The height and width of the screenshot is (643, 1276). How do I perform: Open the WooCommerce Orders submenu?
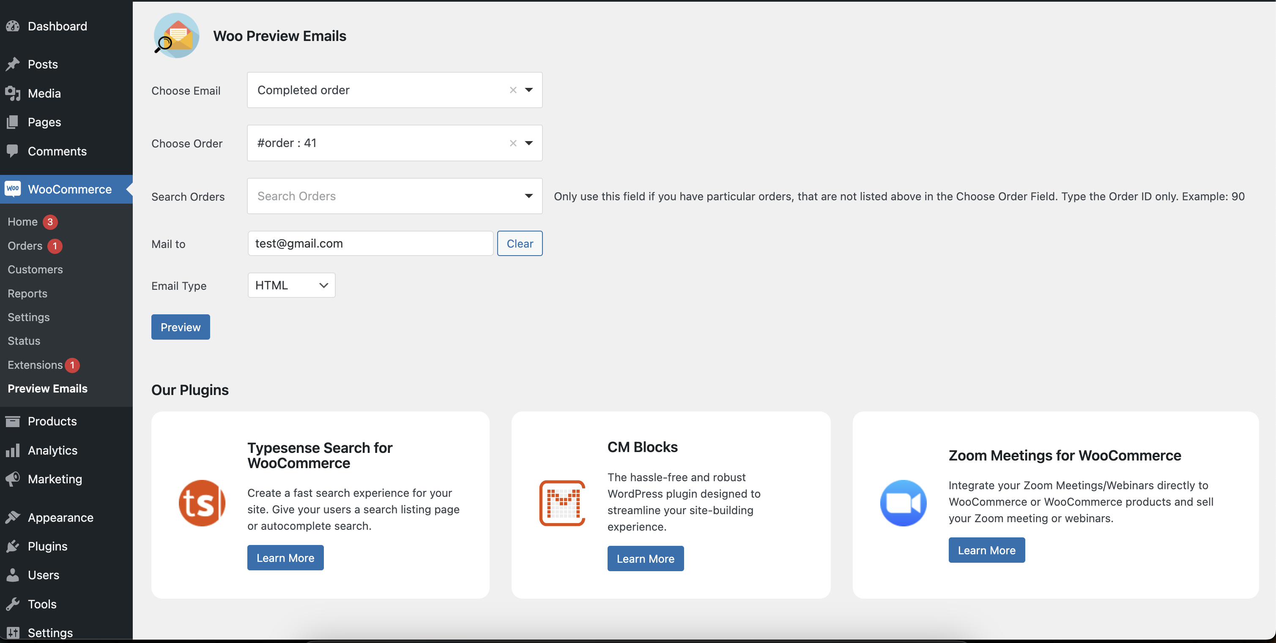point(25,245)
